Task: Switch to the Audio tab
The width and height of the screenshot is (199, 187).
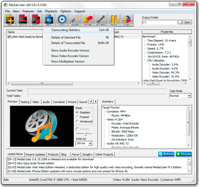Action: pyautogui.click(x=46, y=102)
